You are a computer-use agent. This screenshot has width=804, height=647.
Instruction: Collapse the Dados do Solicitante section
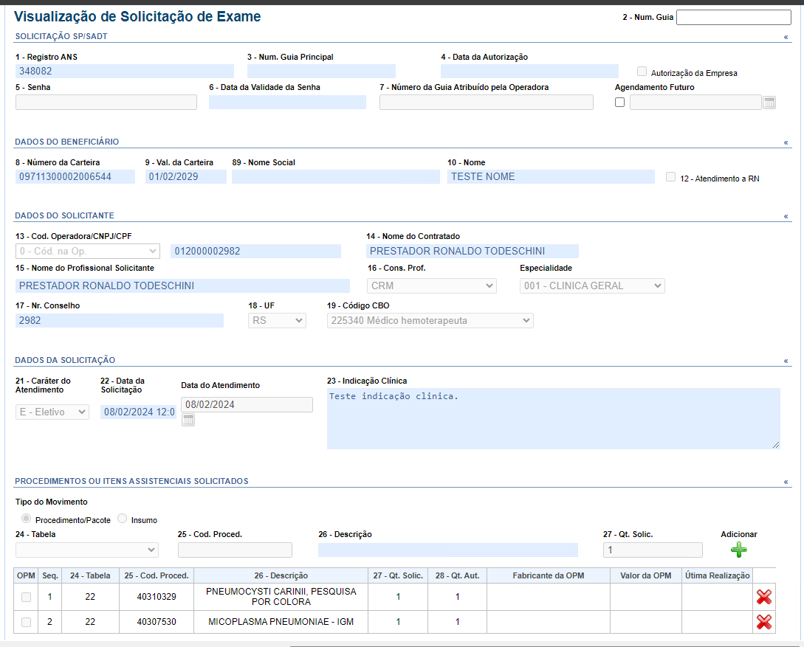pyautogui.click(x=786, y=216)
